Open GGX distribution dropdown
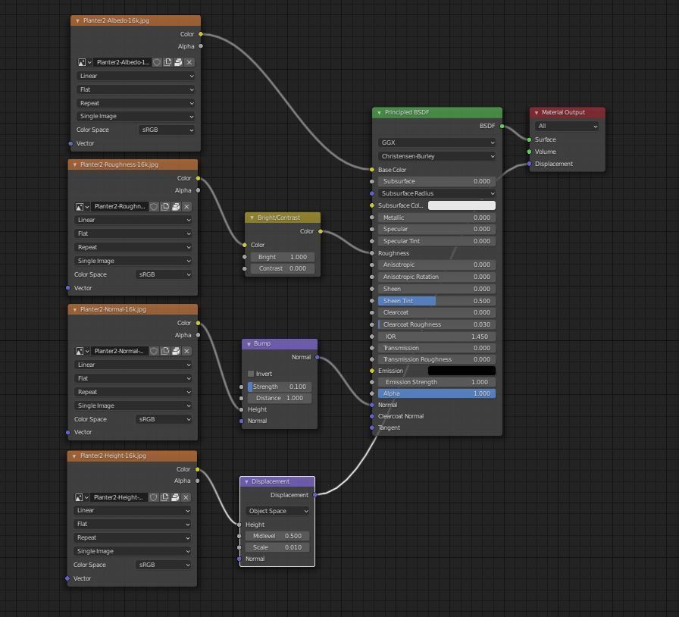Viewport: 679px width, 617px height. tap(437, 143)
